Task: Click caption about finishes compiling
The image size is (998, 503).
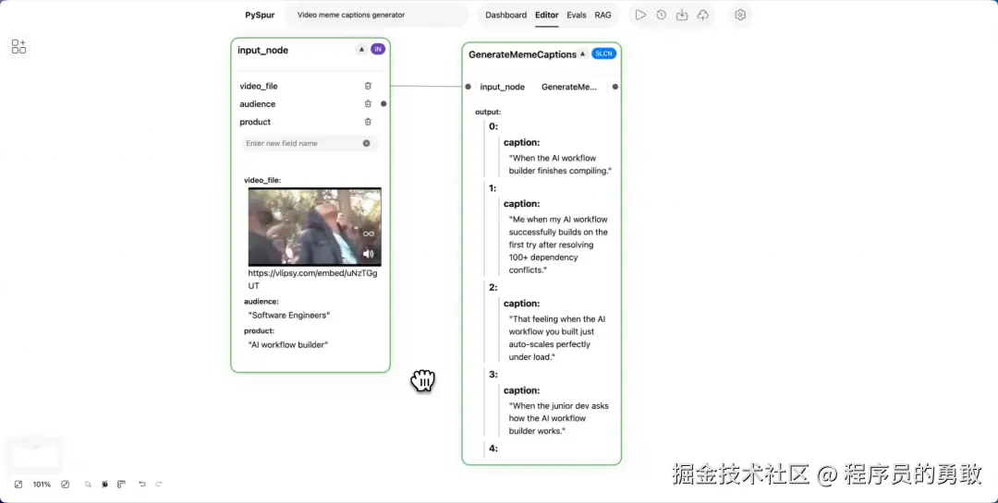Action: pyautogui.click(x=560, y=164)
